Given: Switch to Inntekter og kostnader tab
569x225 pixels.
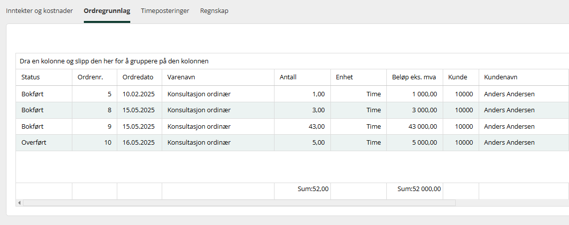Looking at the screenshot, I should pyautogui.click(x=39, y=11).
